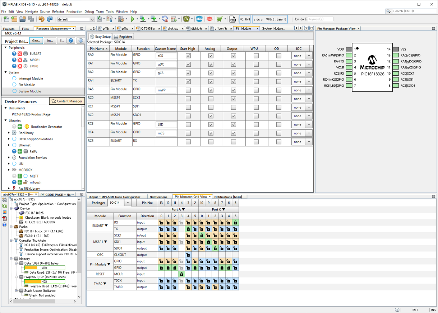Open the Content Manager
Screen dimensions: 438x313
tap(67, 101)
